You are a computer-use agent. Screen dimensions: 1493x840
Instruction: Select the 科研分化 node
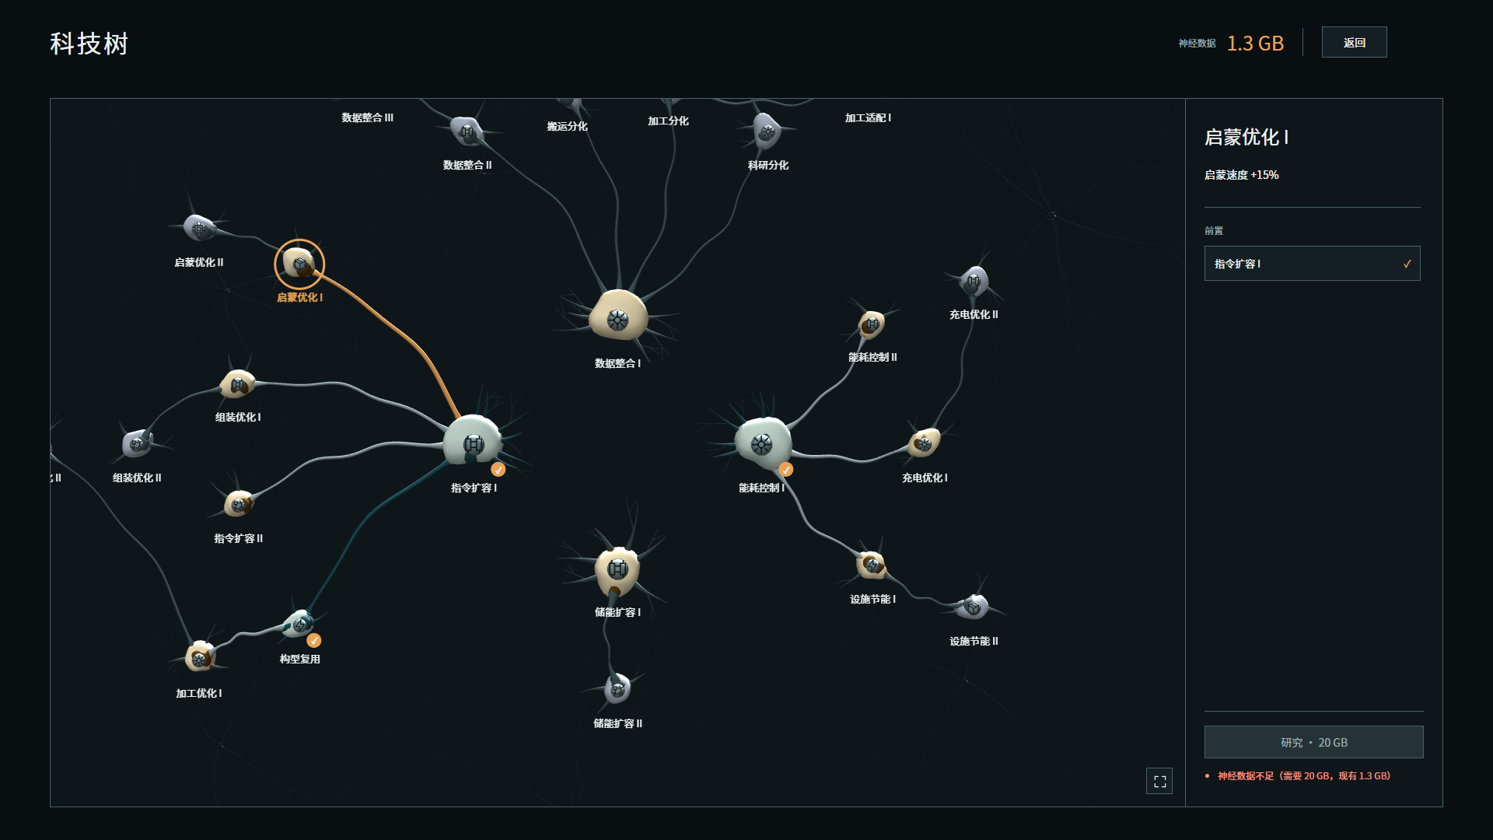pos(767,131)
